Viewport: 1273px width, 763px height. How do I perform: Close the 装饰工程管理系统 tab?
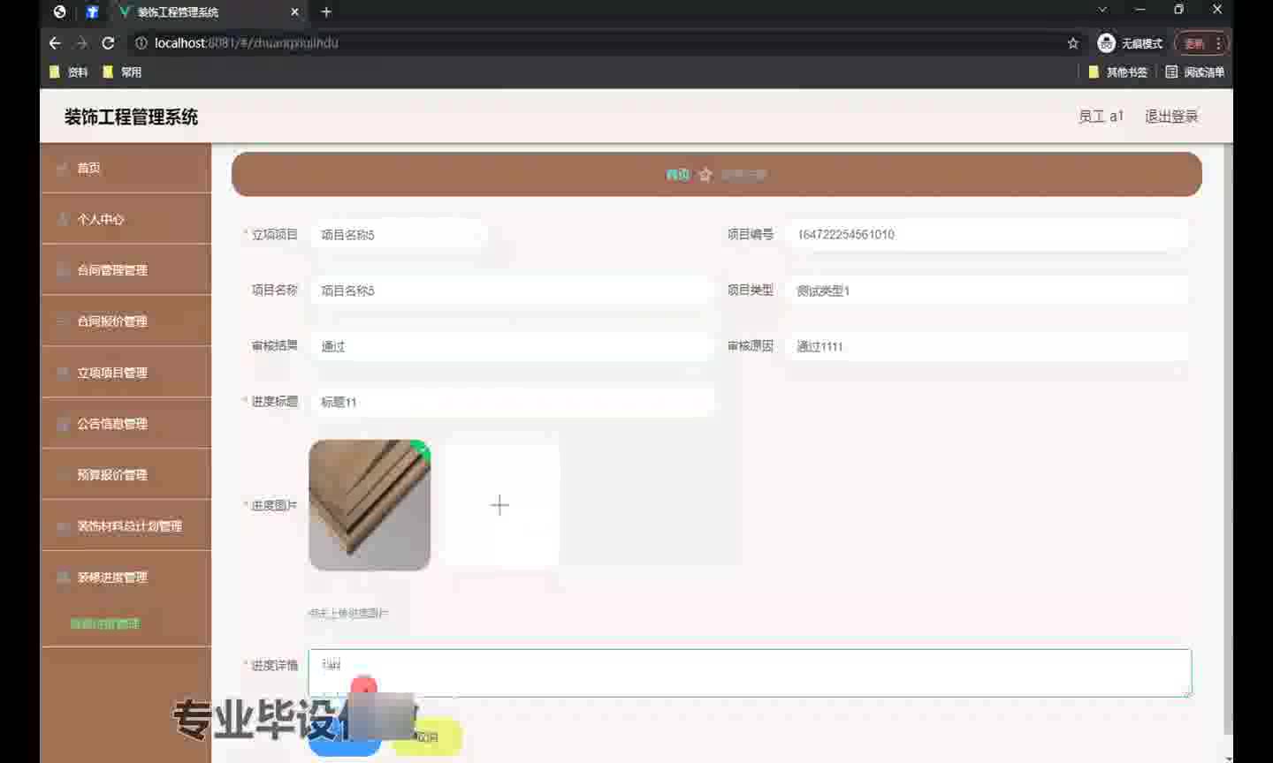click(x=295, y=11)
